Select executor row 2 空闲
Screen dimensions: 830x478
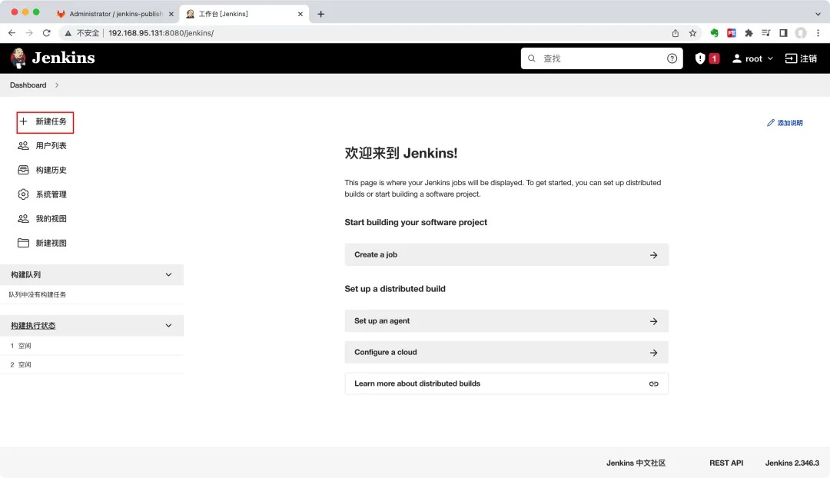tap(92, 365)
